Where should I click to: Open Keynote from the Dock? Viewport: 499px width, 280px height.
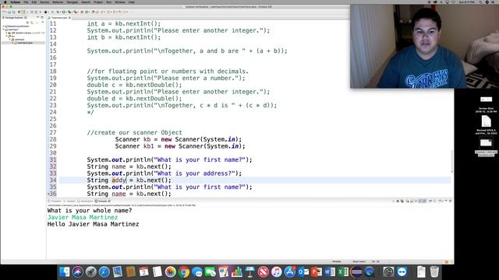coord(250,272)
